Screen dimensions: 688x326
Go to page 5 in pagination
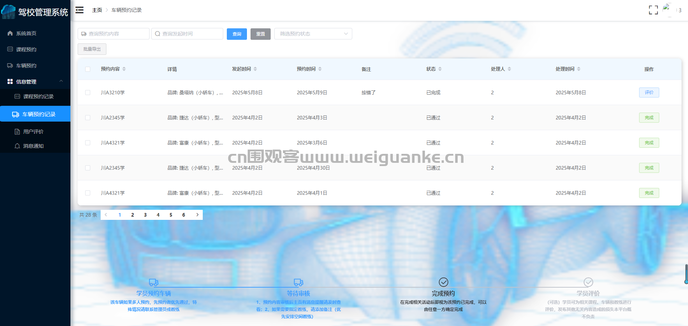pos(171,215)
